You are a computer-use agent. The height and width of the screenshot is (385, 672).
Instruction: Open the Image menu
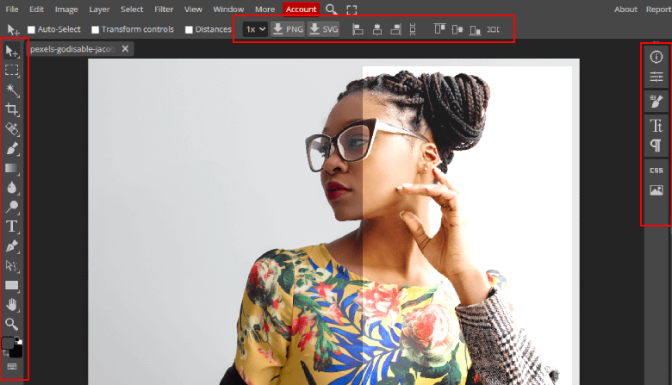(66, 9)
